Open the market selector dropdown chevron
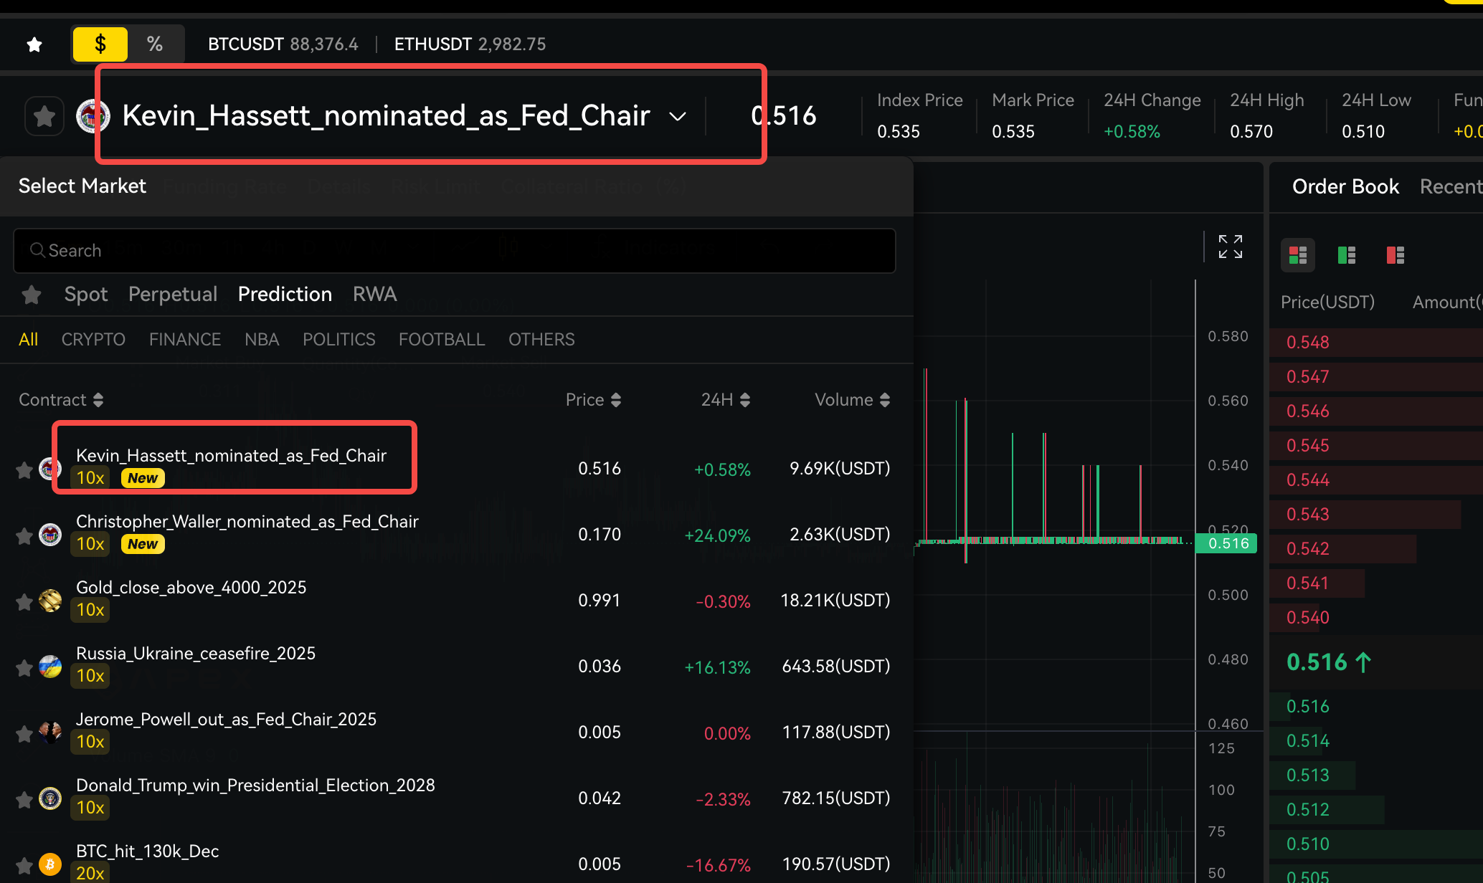Image resolution: width=1483 pixels, height=883 pixels. pos(677,117)
